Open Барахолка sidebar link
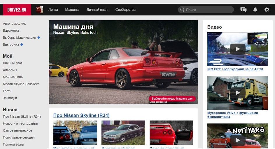The image size is (275, 149). [11, 30]
